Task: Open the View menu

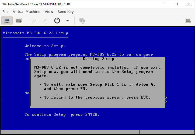Action: pyautogui.click(x=49, y=12)
